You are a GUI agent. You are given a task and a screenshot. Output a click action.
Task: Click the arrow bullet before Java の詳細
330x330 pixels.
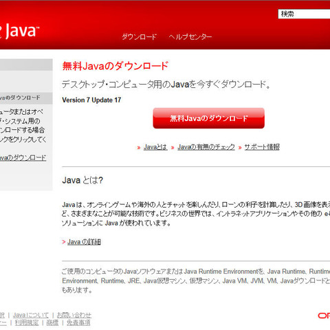(64, 242)
